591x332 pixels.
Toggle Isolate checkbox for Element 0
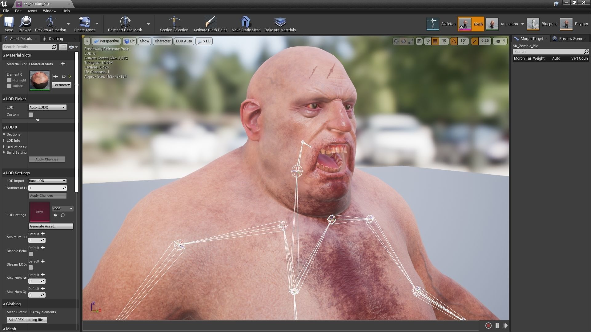click(9, 86)
